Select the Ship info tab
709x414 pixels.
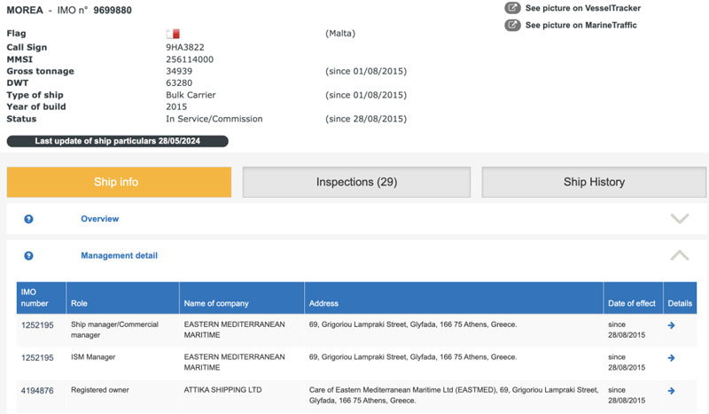pos(119,182)
